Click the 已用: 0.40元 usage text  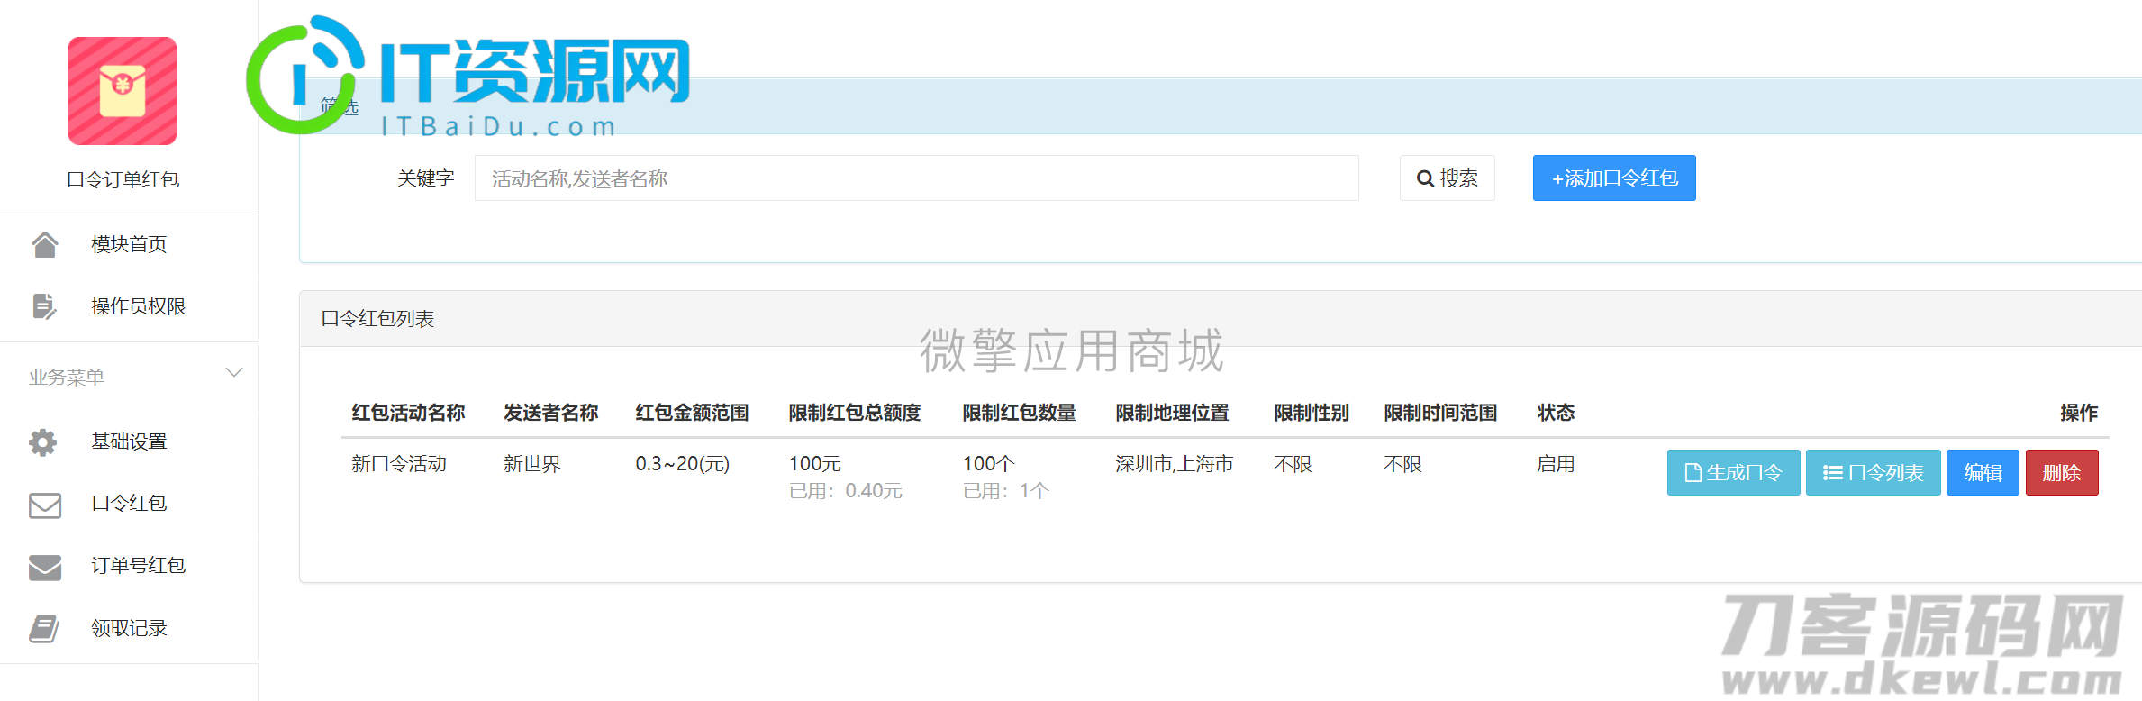click(x=846, y=491)
